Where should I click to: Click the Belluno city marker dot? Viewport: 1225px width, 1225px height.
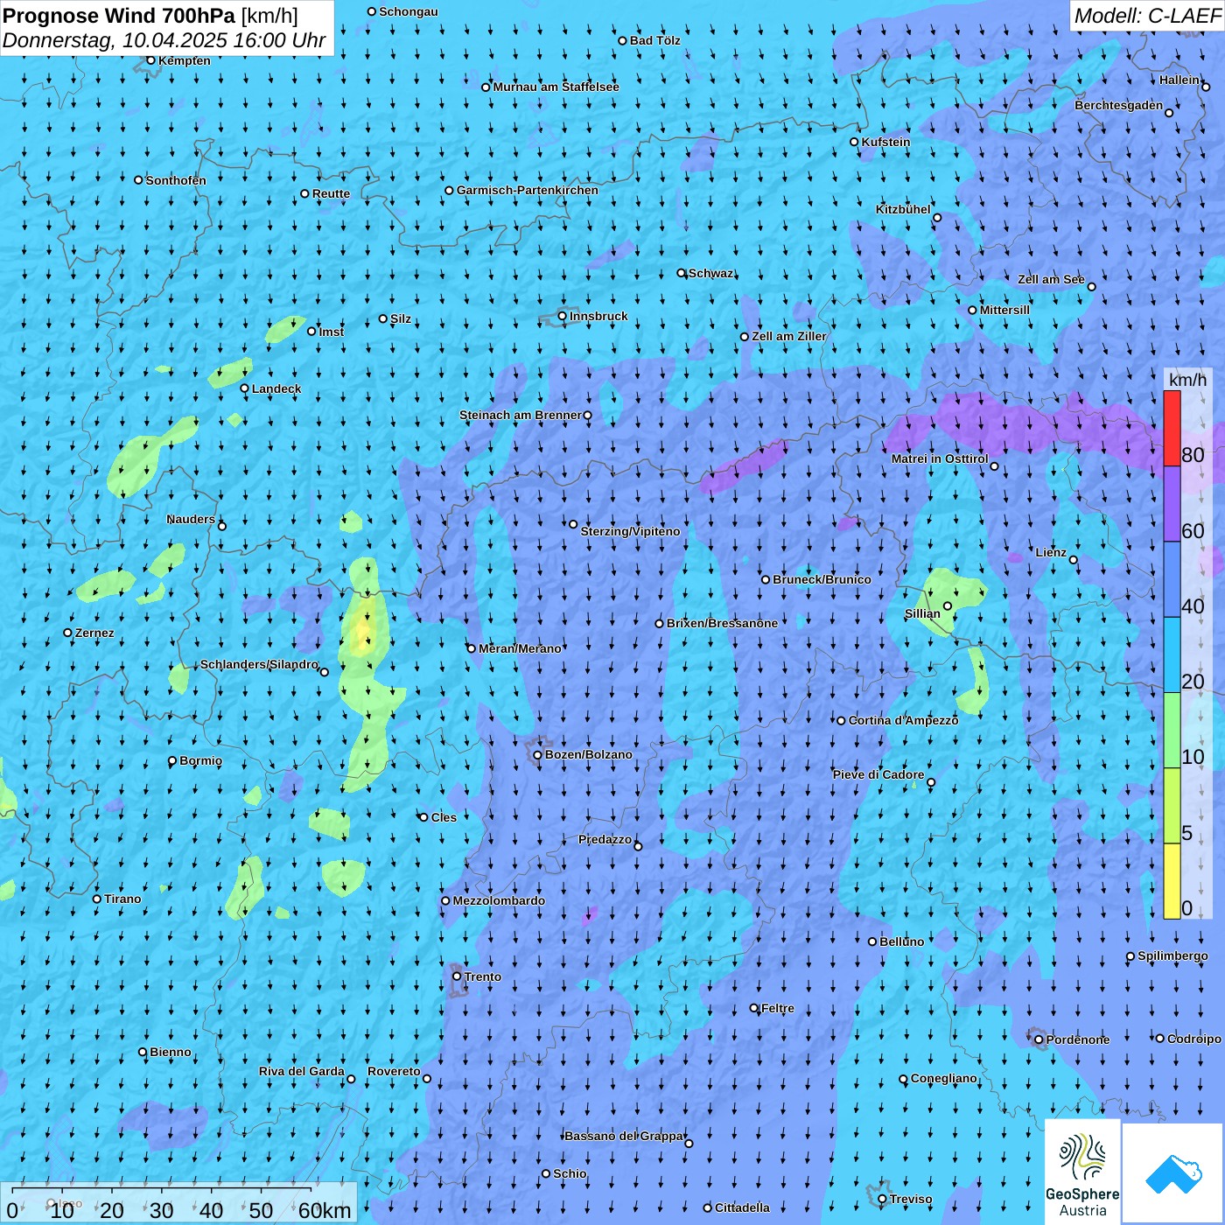pos(871,941)
